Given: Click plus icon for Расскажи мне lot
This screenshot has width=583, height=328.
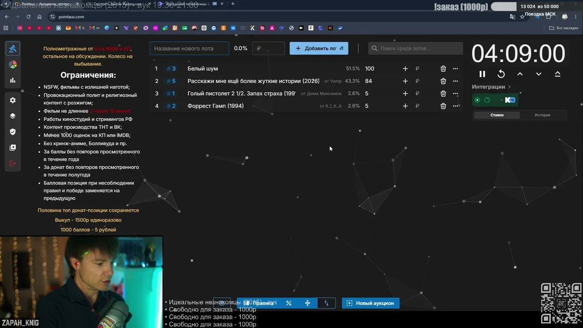Looking at the screenshot, I should [405, 81].
